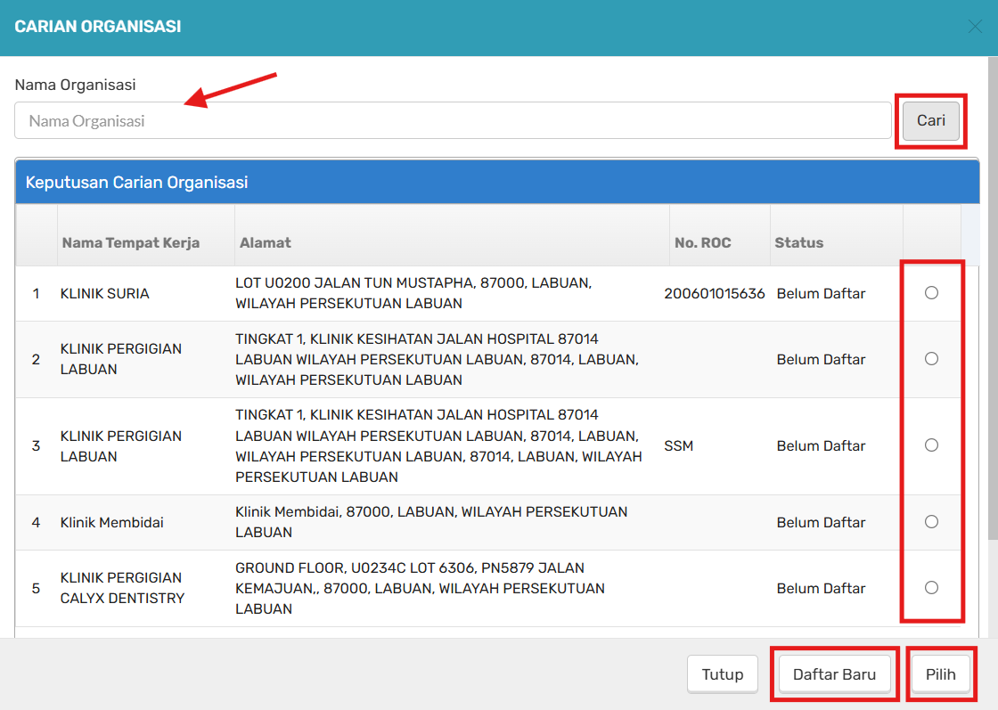The height and width of the screenshot is (710, 998).
Task: Select the Klinik Membidai radio button
Action: pos(931,522)
